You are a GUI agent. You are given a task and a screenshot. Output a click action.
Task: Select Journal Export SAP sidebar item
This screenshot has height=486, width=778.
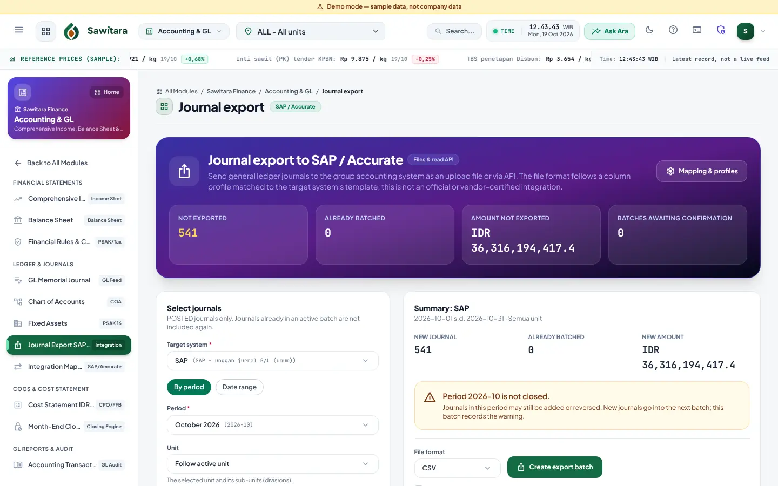(x=69, y=345)
